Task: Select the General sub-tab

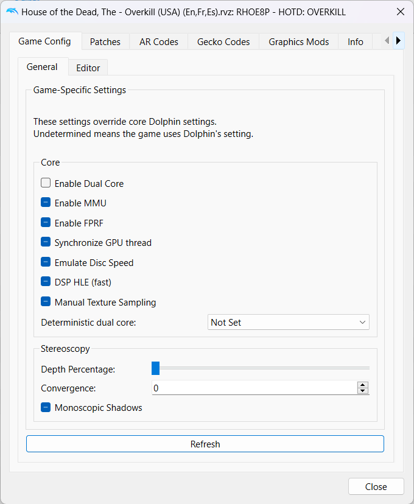Action: (42, 67)
